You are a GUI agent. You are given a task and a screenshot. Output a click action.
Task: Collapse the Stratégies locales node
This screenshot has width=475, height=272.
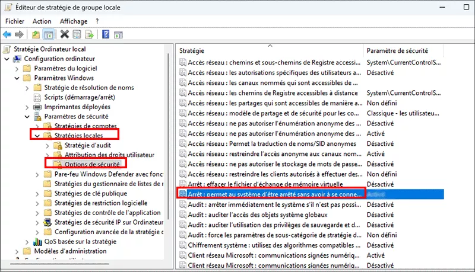(x=37, y=136)
